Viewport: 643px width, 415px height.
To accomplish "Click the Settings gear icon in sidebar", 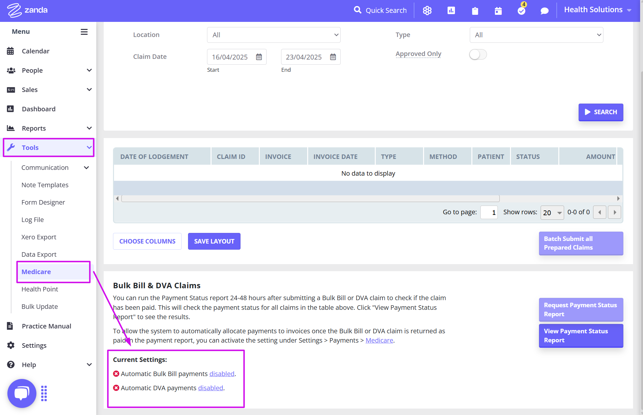I will click(11, 345).
